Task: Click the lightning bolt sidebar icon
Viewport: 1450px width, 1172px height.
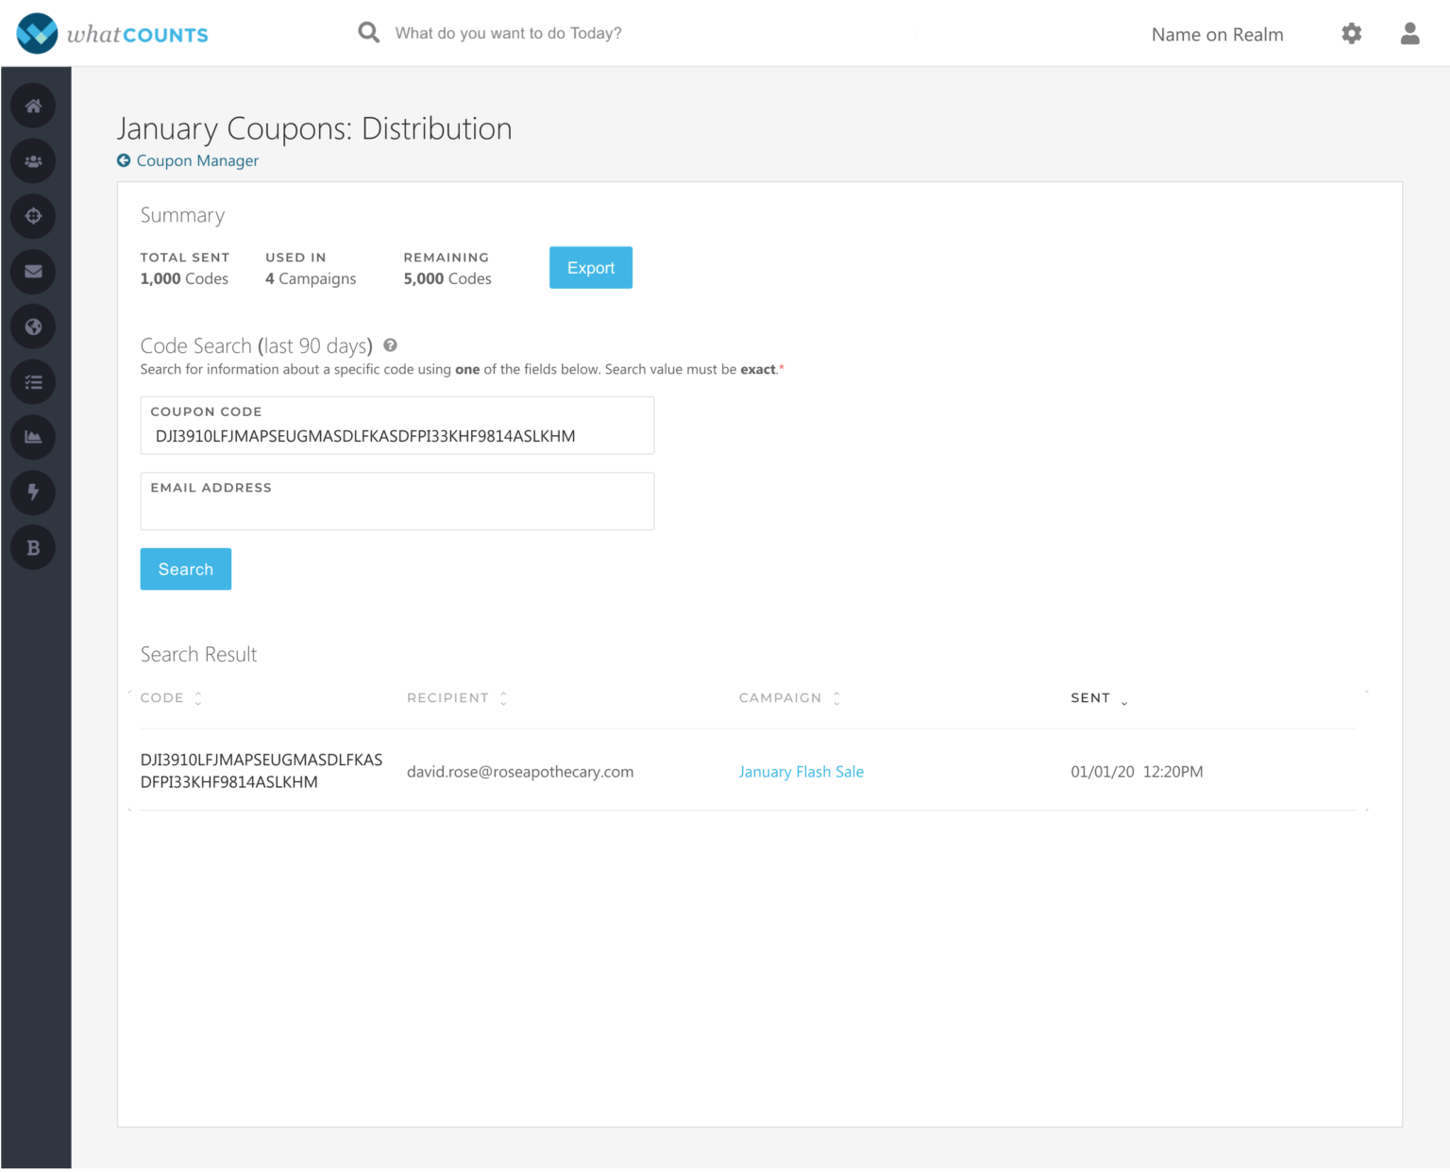Action: (33, 493)
